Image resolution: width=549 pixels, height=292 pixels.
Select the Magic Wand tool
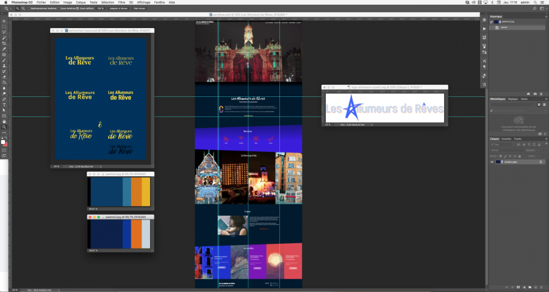pyautogui.click(x=4, y=38)
